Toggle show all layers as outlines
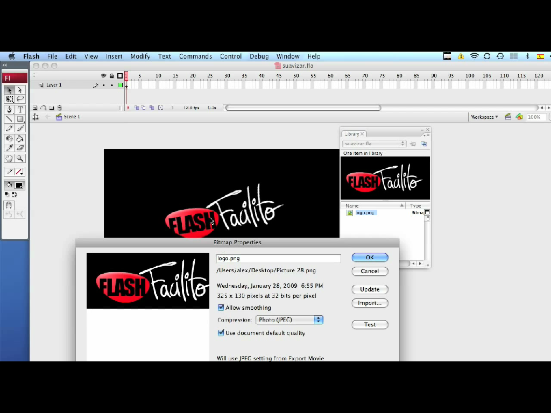 point(120,76)
